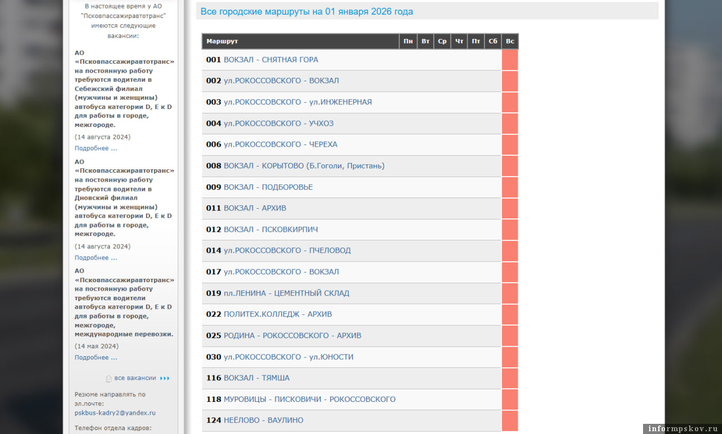Open route 008 ВОКЗАЛ - КОРЫТОВО
Image resolution: width=722 pixels, height=434 pixels.
coord(304,166)
